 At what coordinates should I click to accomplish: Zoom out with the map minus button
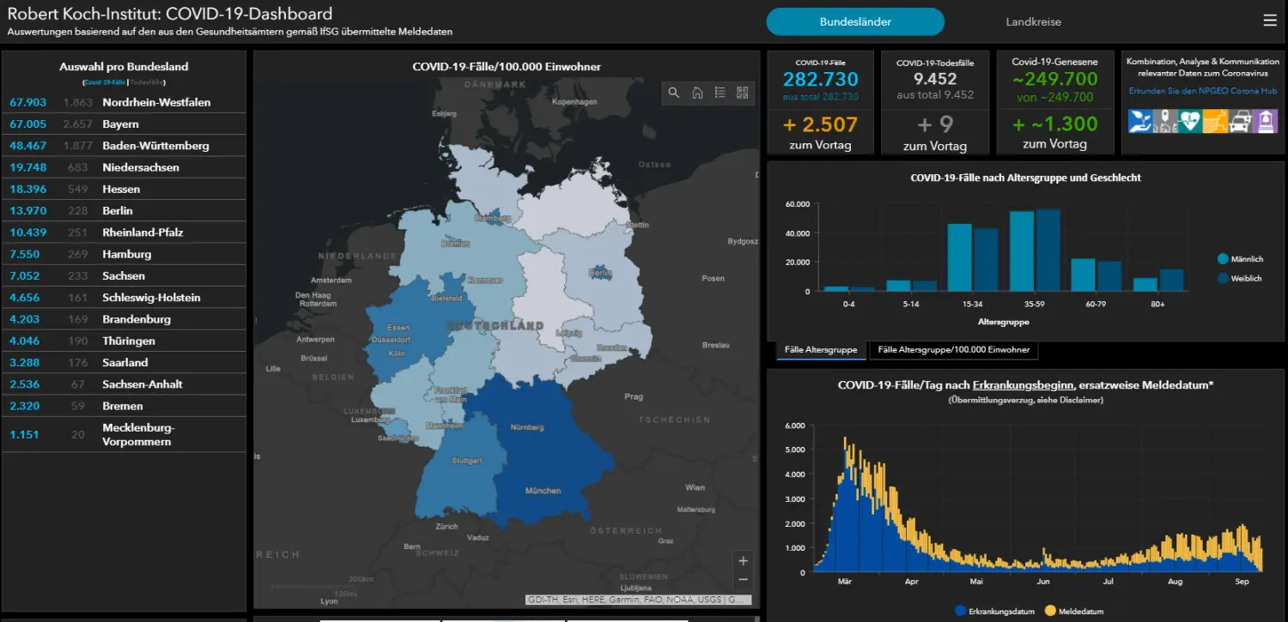tap(743, 580)
